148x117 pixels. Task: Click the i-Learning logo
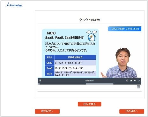click(14, 5)
